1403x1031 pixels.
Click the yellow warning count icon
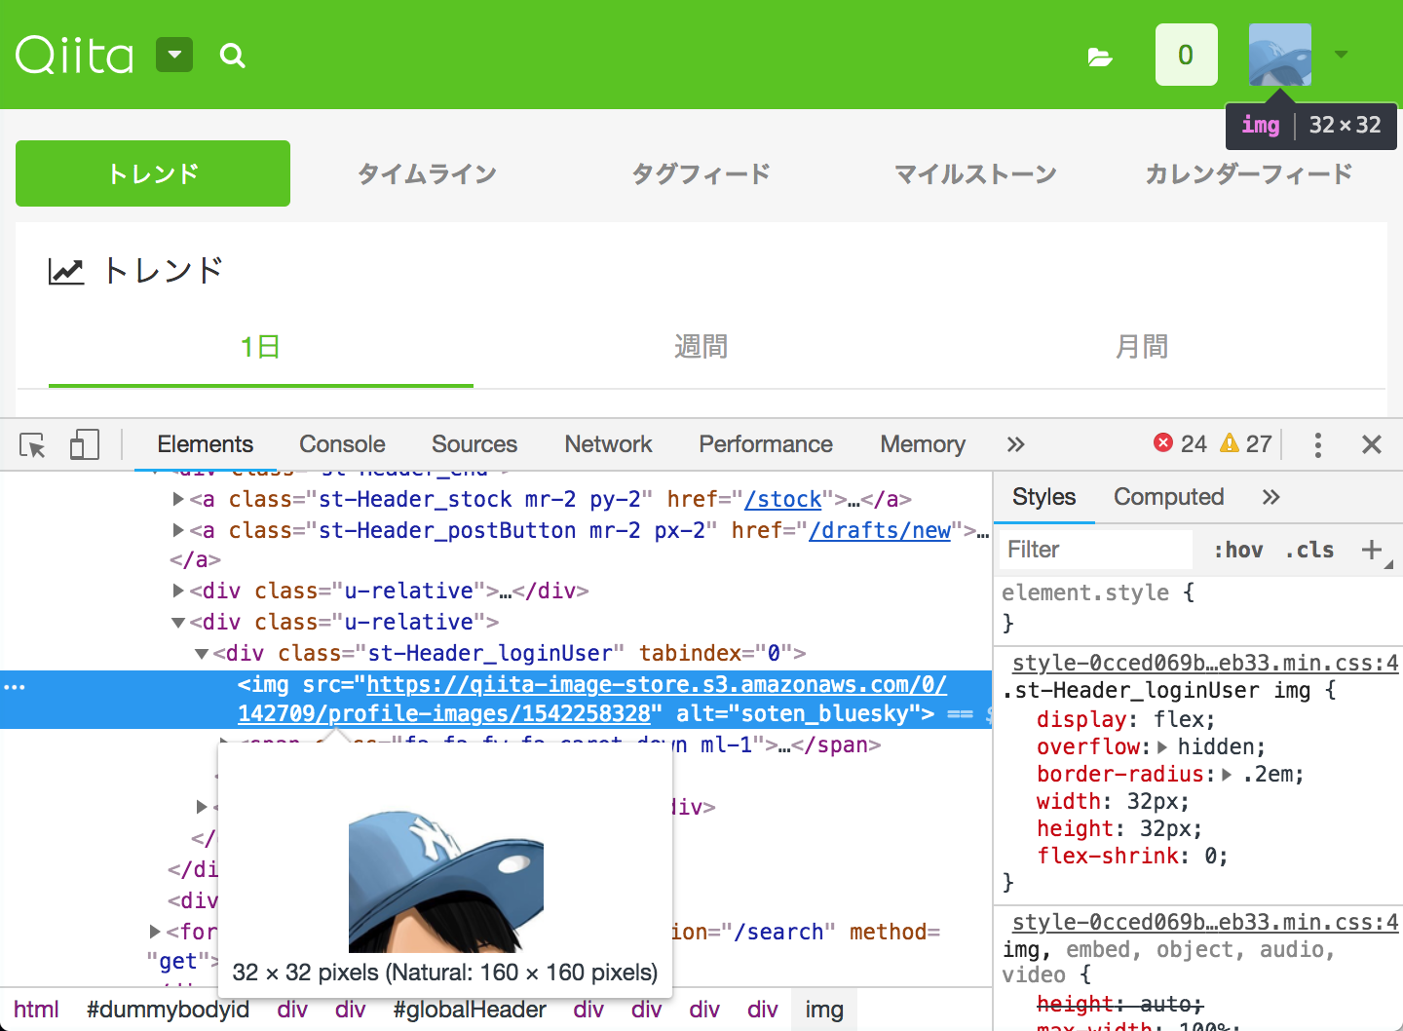[1230, 443]
